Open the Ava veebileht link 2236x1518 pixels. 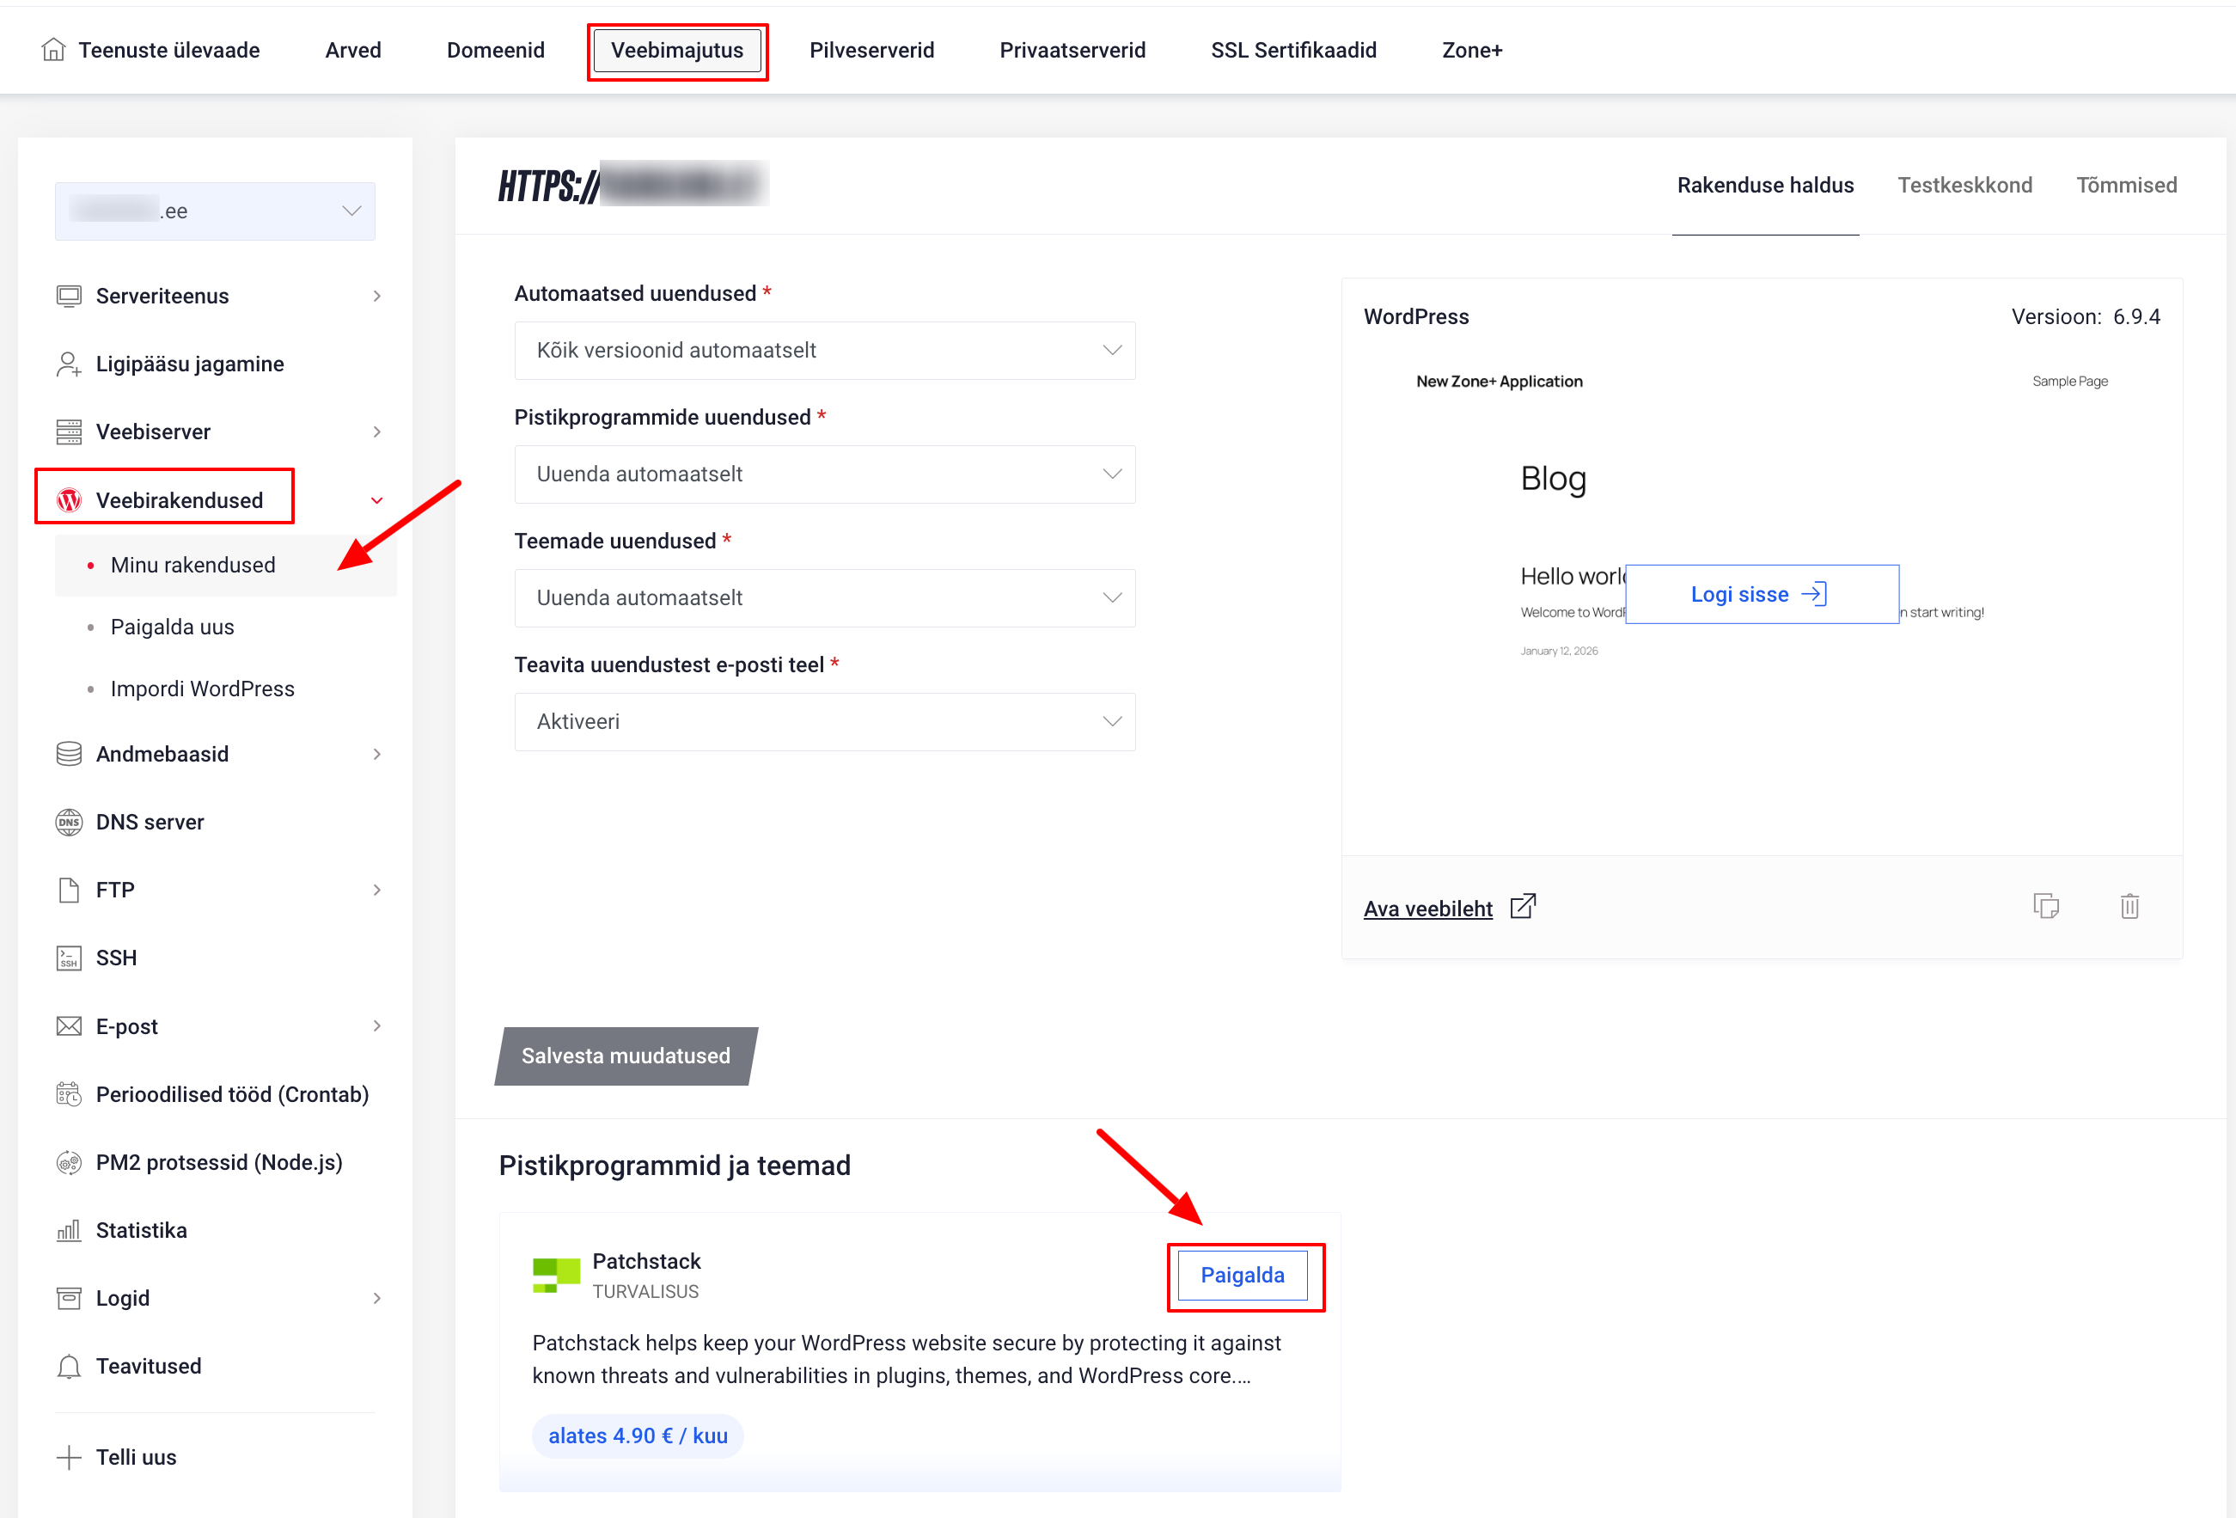click(1428, 908)
